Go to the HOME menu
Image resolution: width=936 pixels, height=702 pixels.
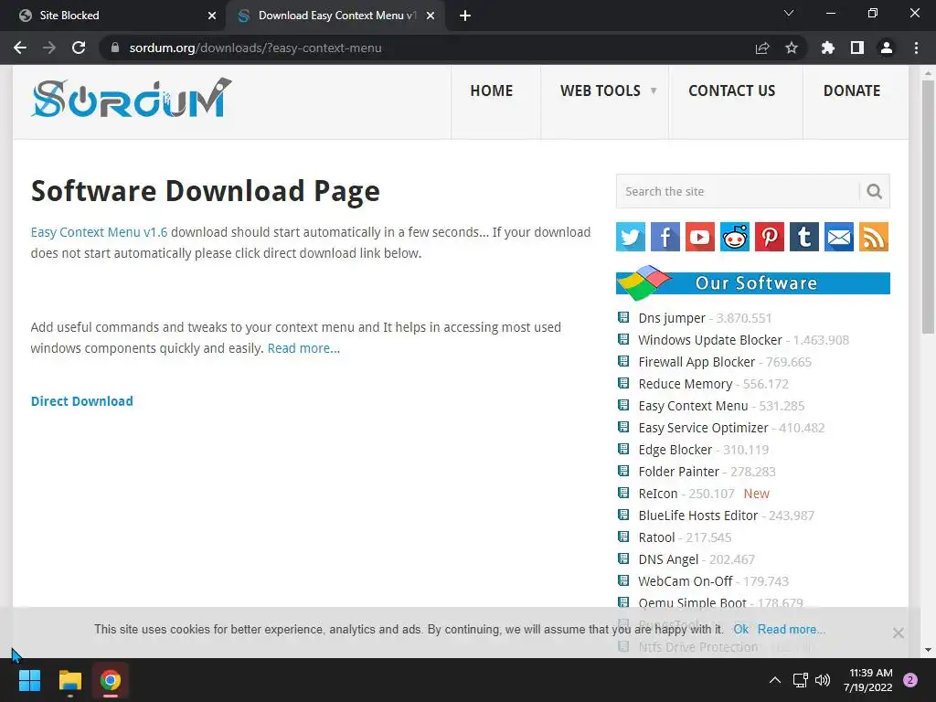491,90
